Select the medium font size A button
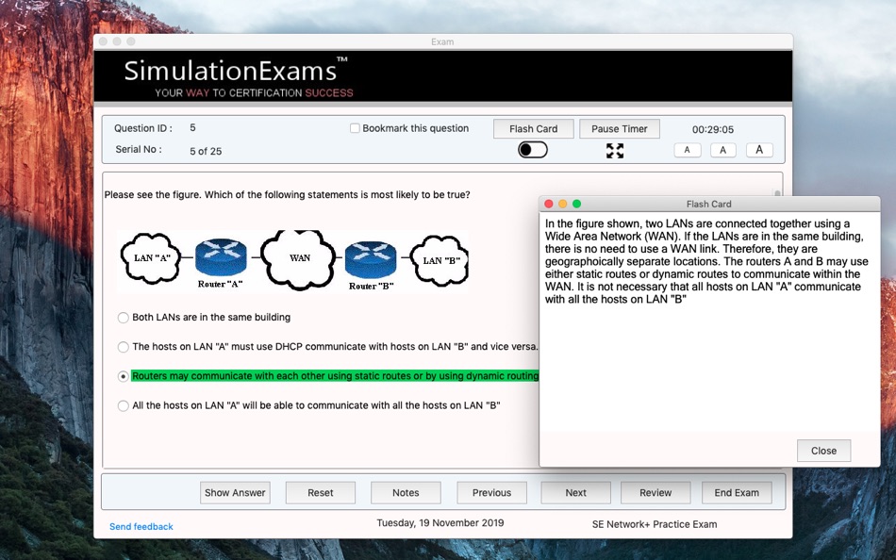This screenshot has height=560, width=896. (x=722, y=150)
